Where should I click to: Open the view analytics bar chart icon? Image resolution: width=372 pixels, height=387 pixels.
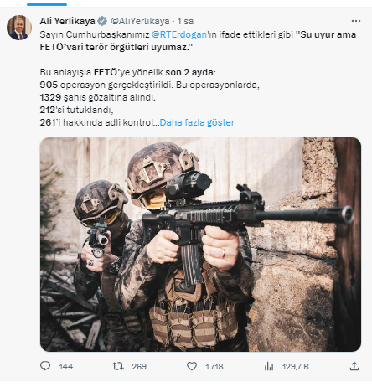coord(269,366)
